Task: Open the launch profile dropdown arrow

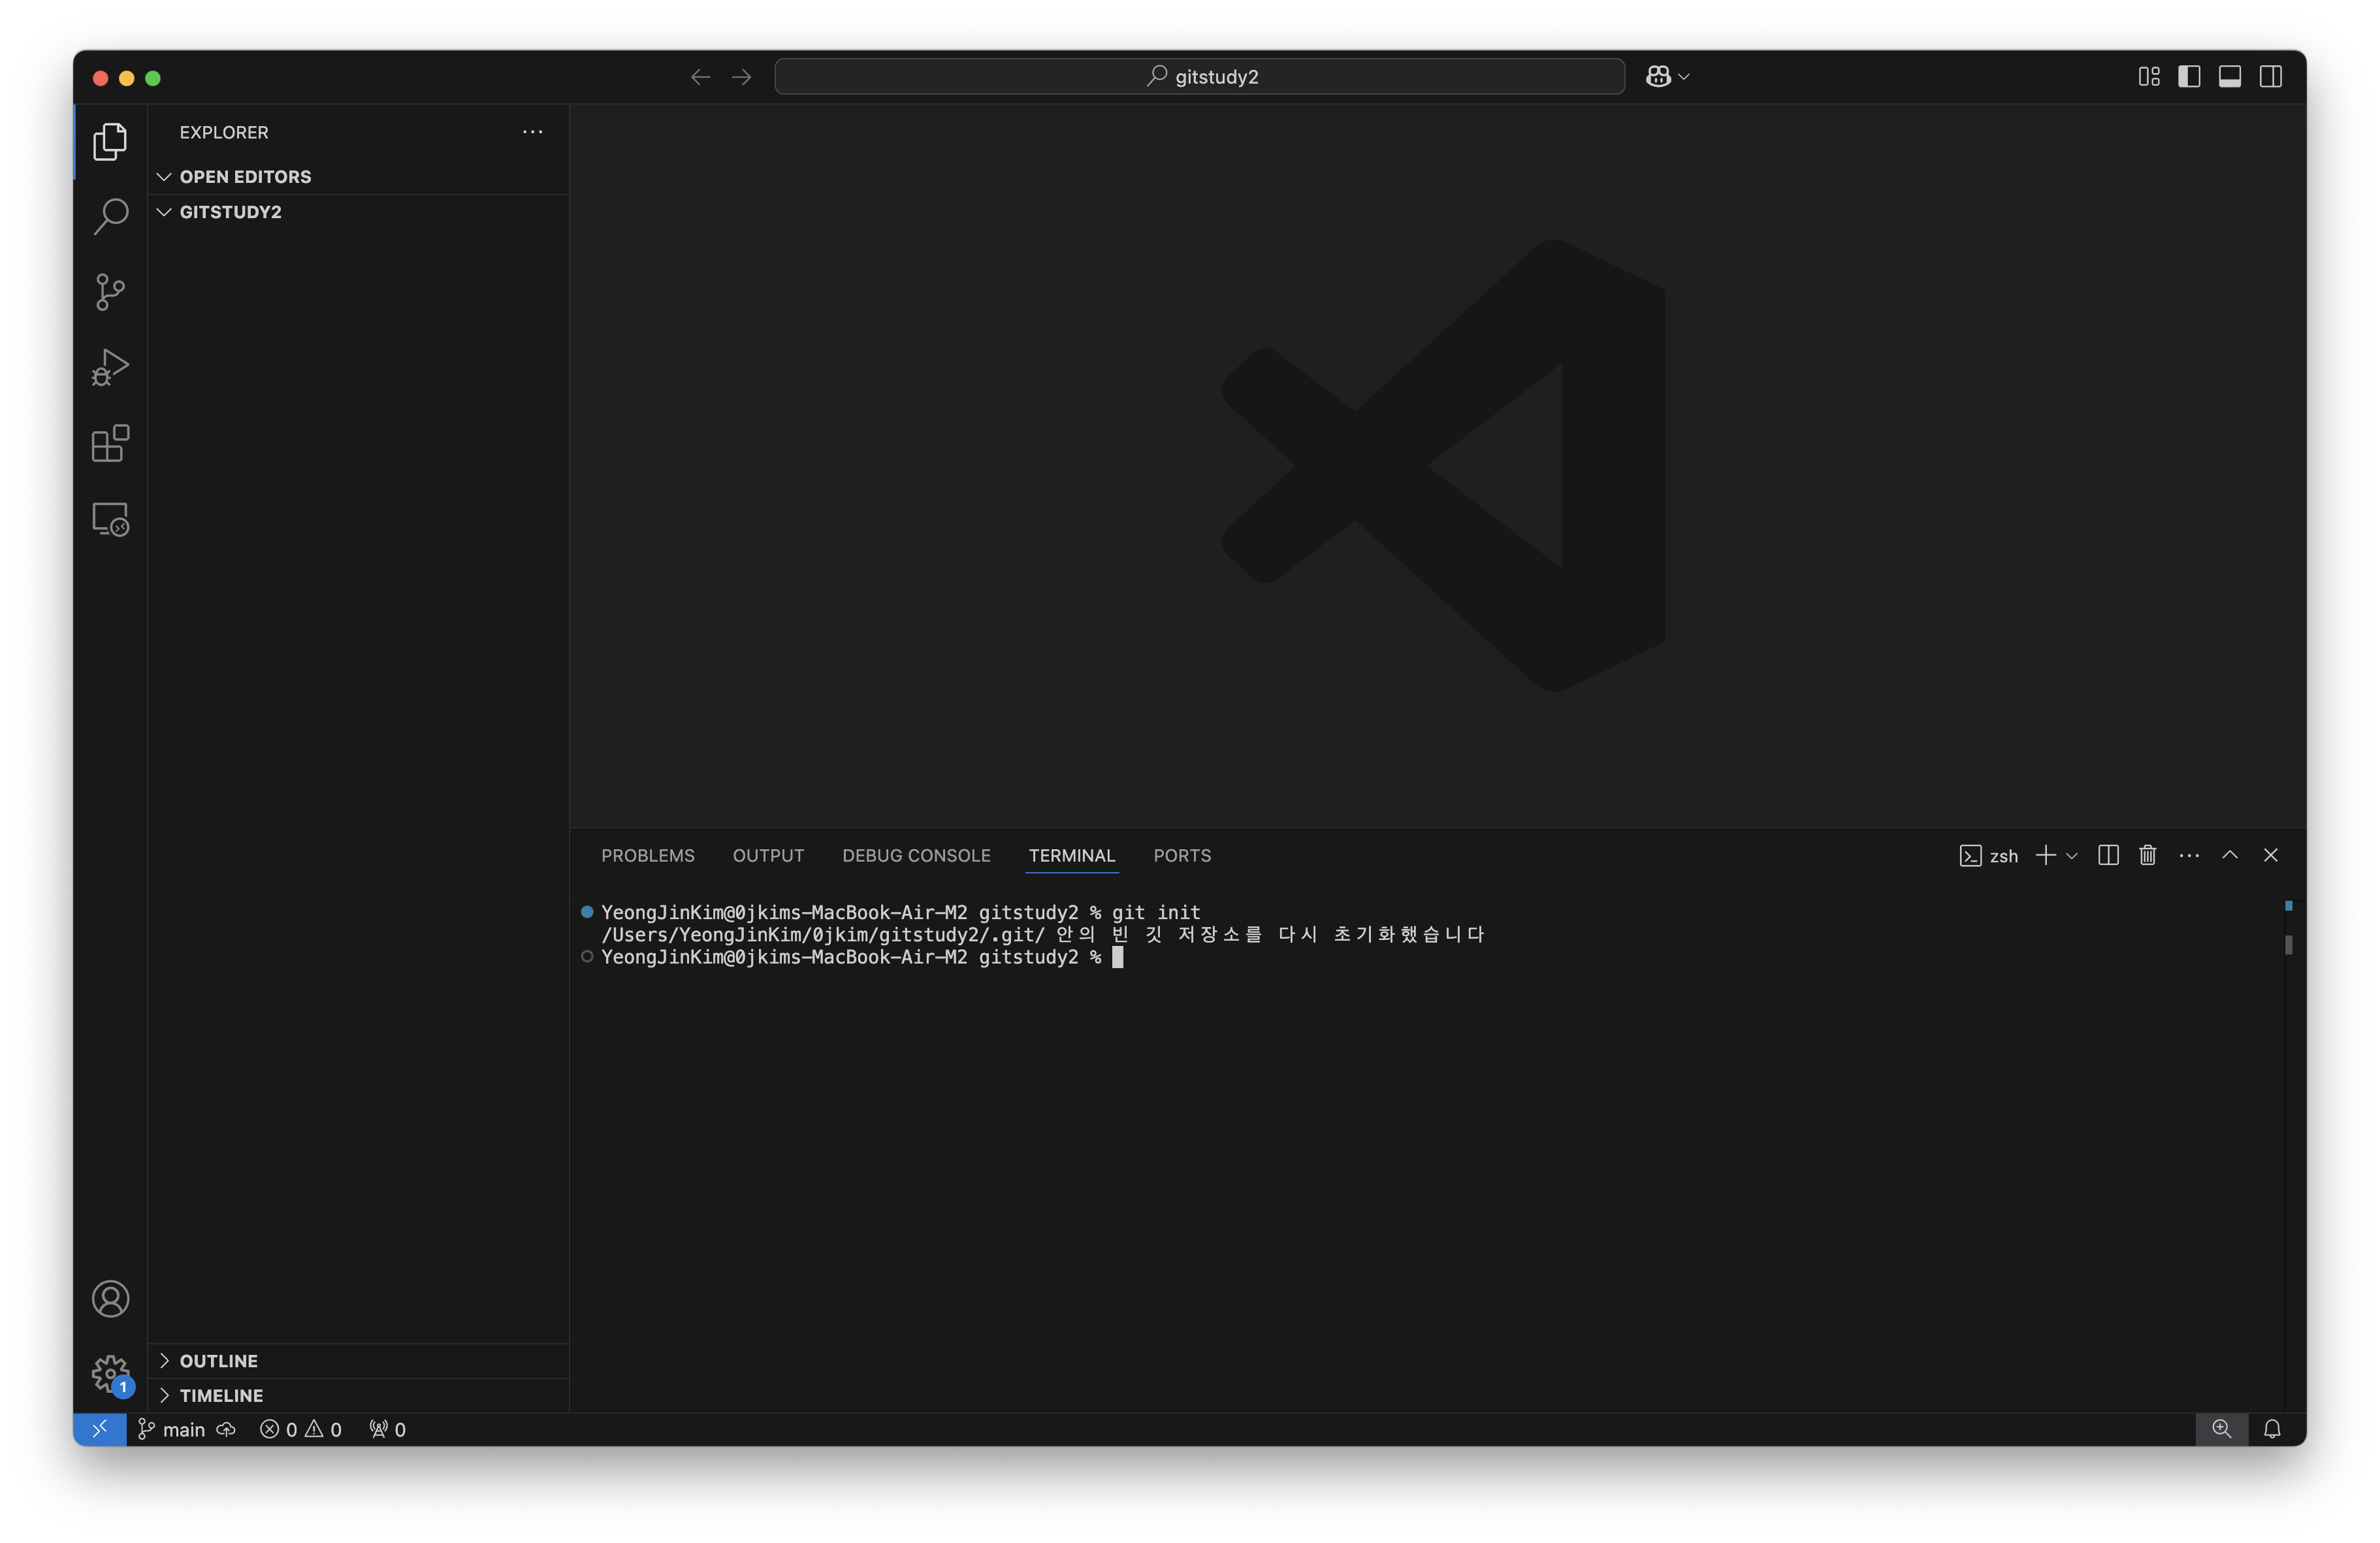Action: (2071, 856)
